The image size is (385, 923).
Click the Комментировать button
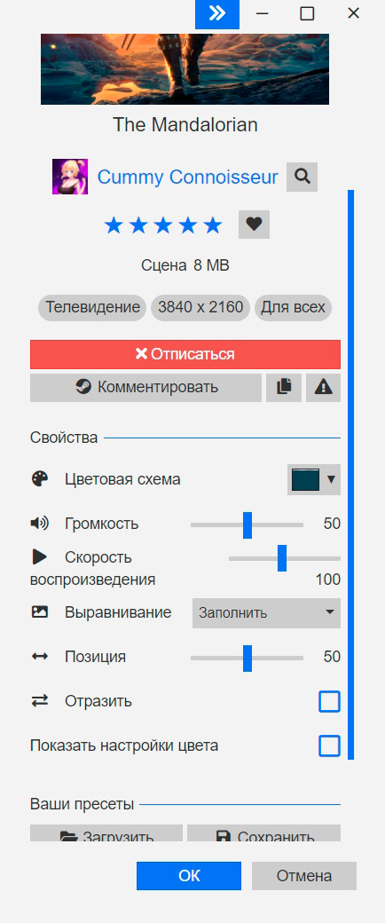click(x=146, y=387)
